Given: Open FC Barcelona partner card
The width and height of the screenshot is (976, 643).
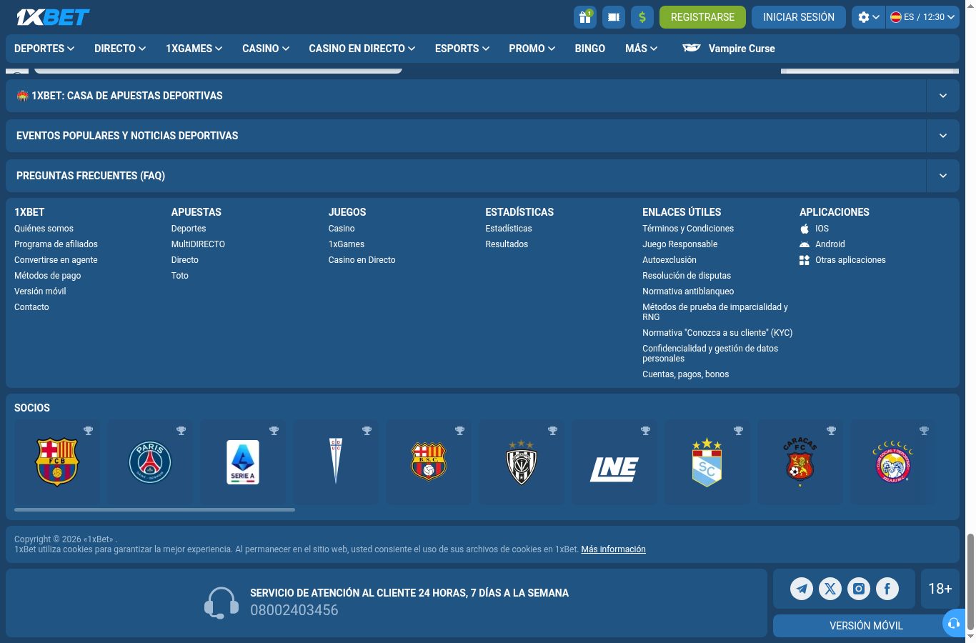Looking at the screenshot, I should (x=57, y=462).
